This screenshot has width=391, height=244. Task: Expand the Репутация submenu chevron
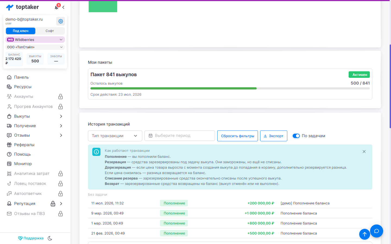tap(61, 204)
